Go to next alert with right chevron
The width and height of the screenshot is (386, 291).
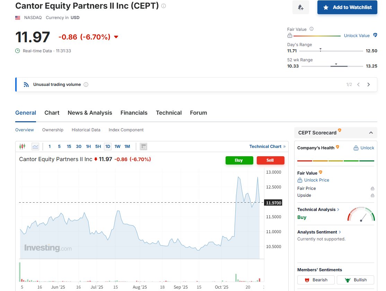pyautogui.click(x=368, y=85)
